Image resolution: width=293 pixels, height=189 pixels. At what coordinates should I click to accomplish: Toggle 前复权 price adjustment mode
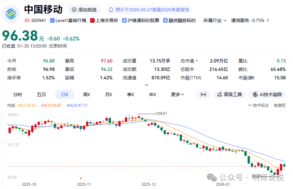(280, 105)
